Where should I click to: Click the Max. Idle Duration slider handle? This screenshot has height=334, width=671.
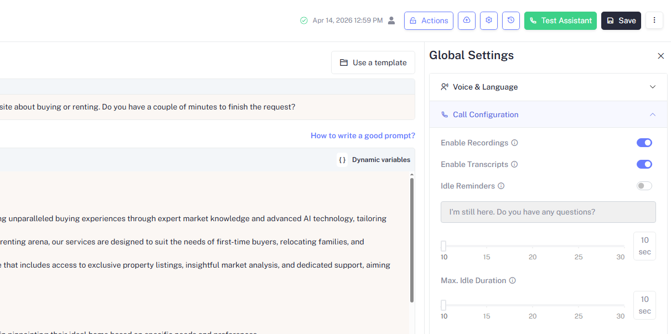[443, 305]
